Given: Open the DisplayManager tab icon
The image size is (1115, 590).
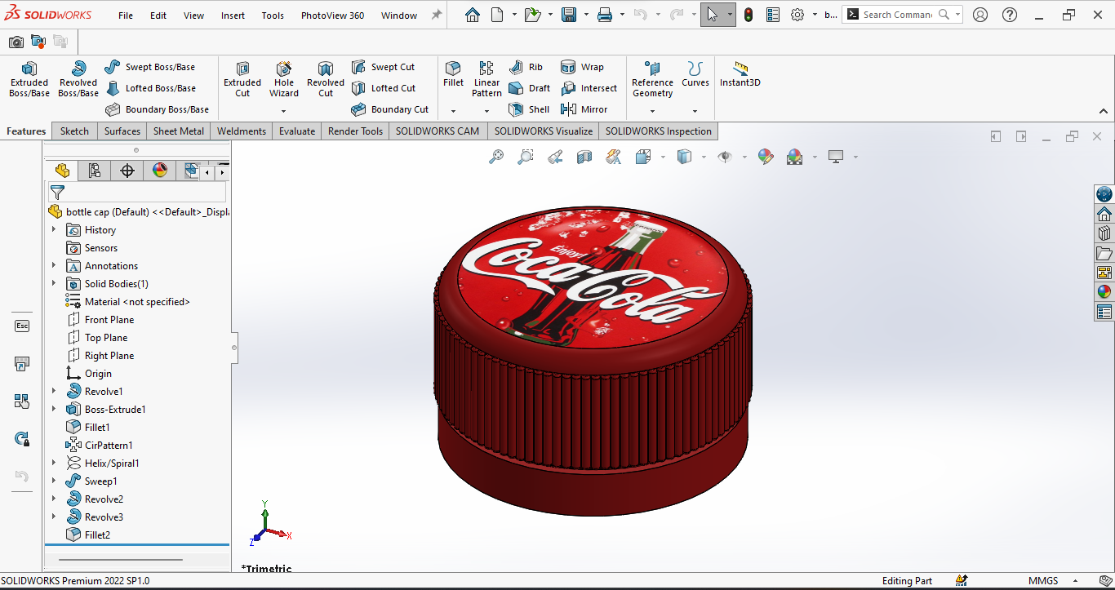Looking at the screenshot, I should pos(159,170).
